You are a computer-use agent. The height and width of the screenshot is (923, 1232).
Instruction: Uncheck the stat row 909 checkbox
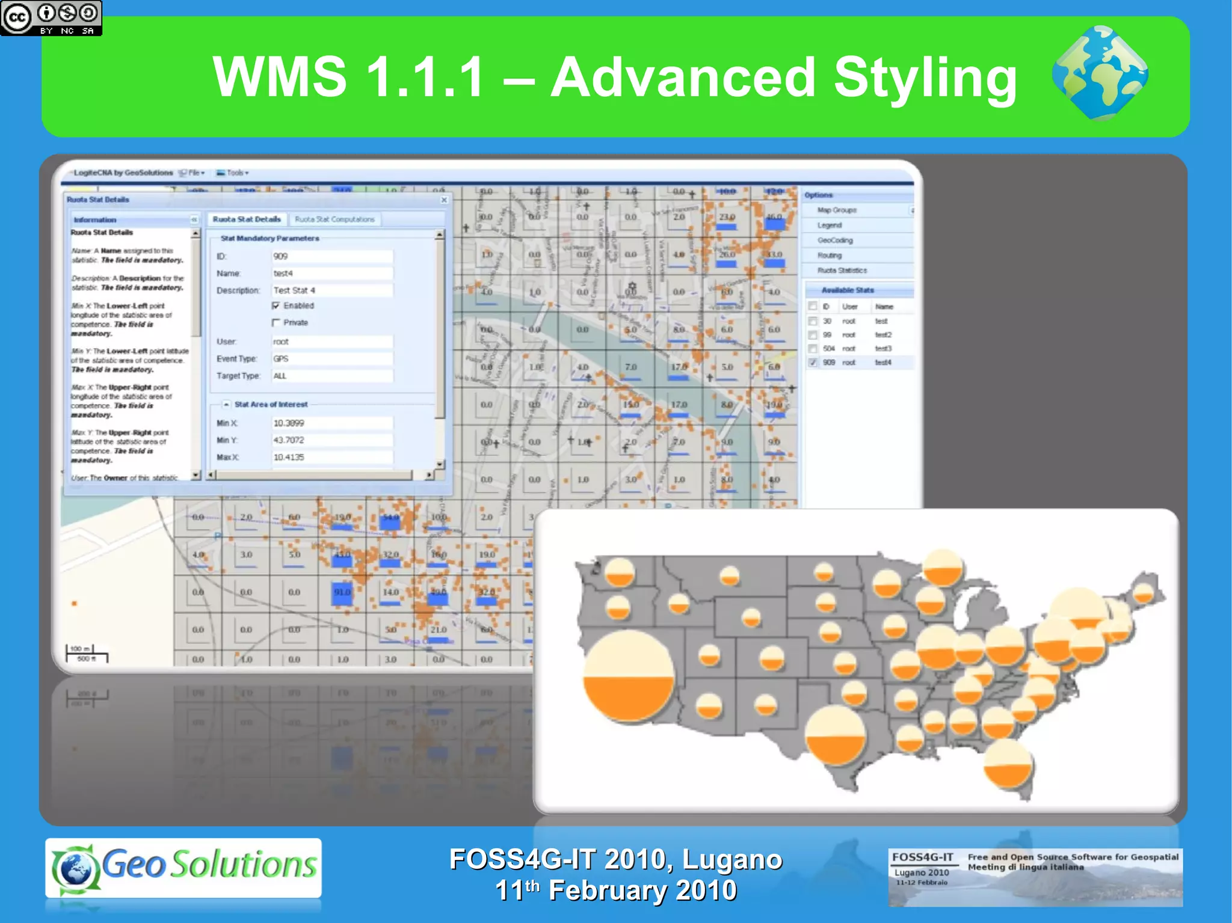813,363
